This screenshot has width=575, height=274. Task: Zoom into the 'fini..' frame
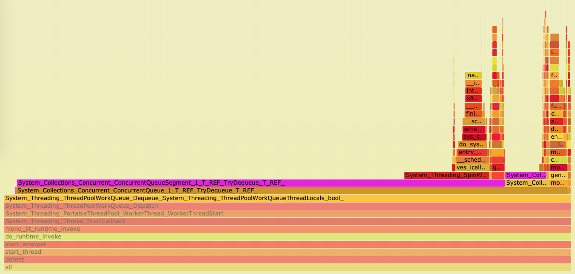[473, 114]
